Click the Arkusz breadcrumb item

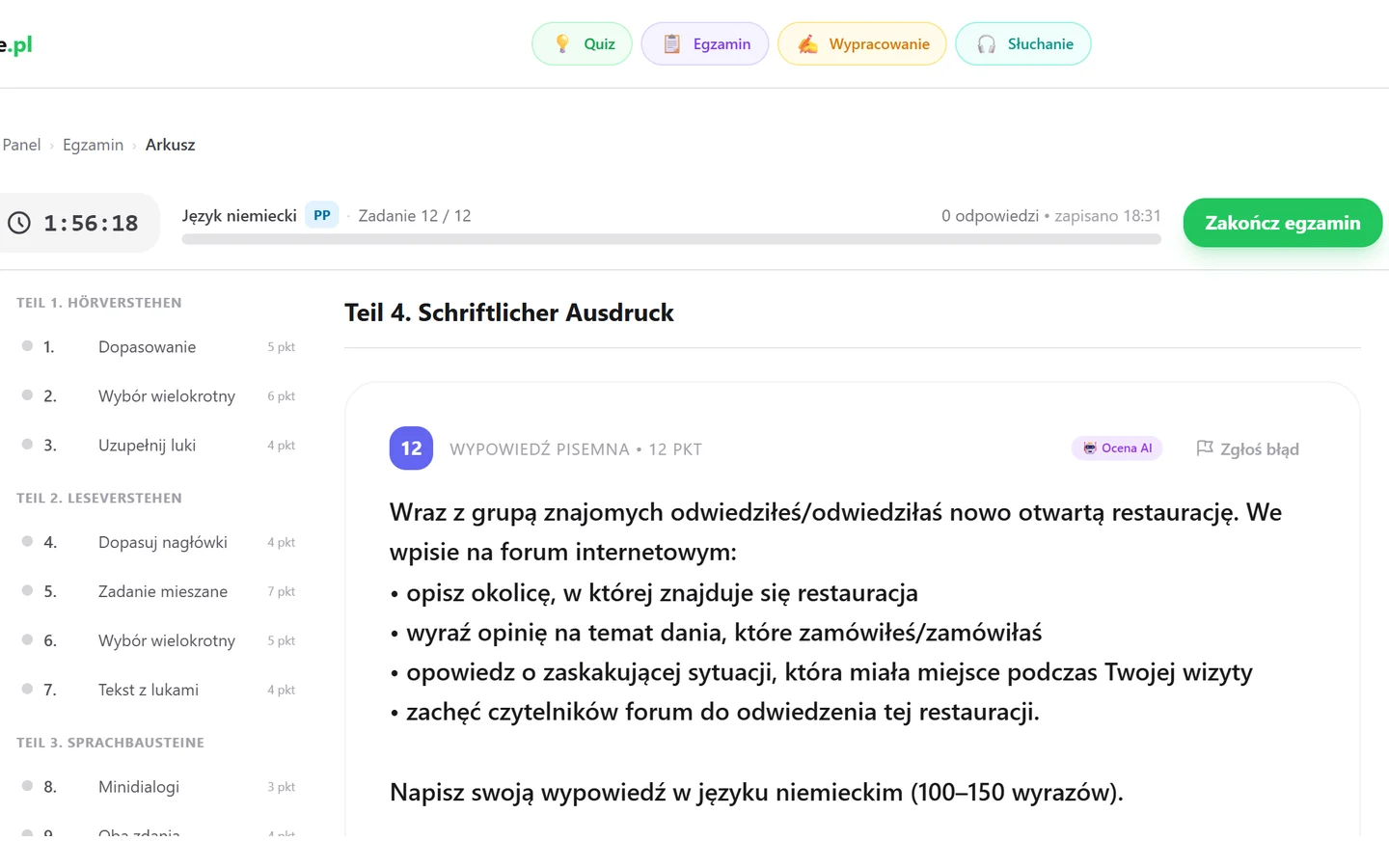[x=170, y=145]
